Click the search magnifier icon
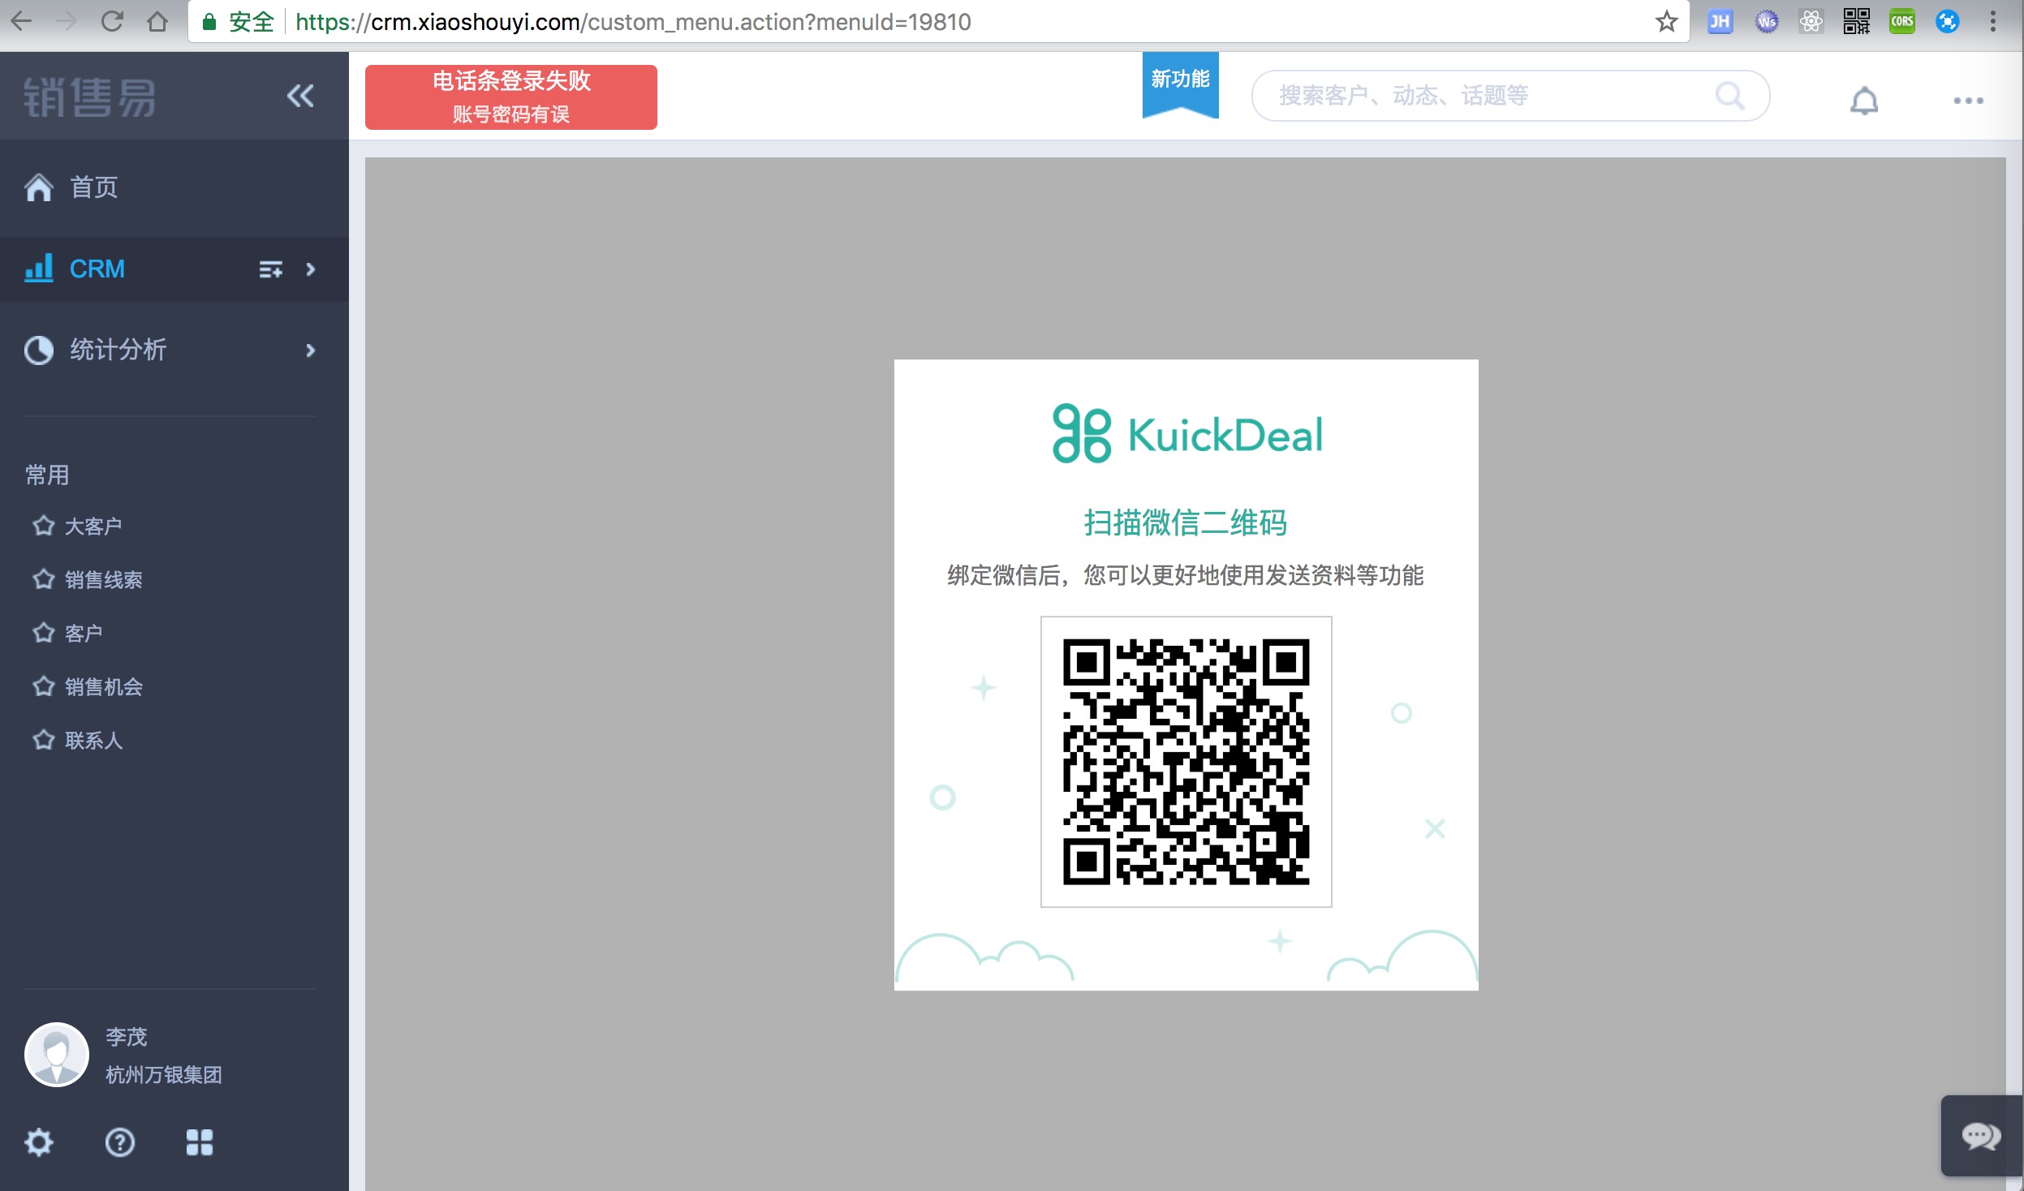 pos(1729,96)
